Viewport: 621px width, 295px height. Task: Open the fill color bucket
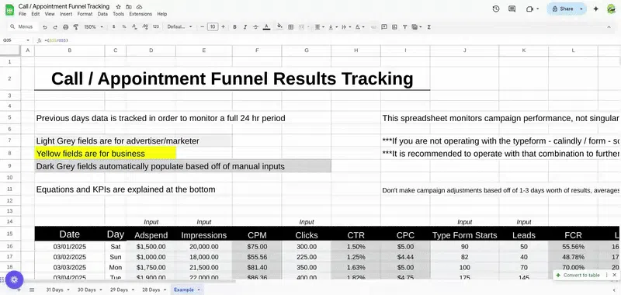279,27
